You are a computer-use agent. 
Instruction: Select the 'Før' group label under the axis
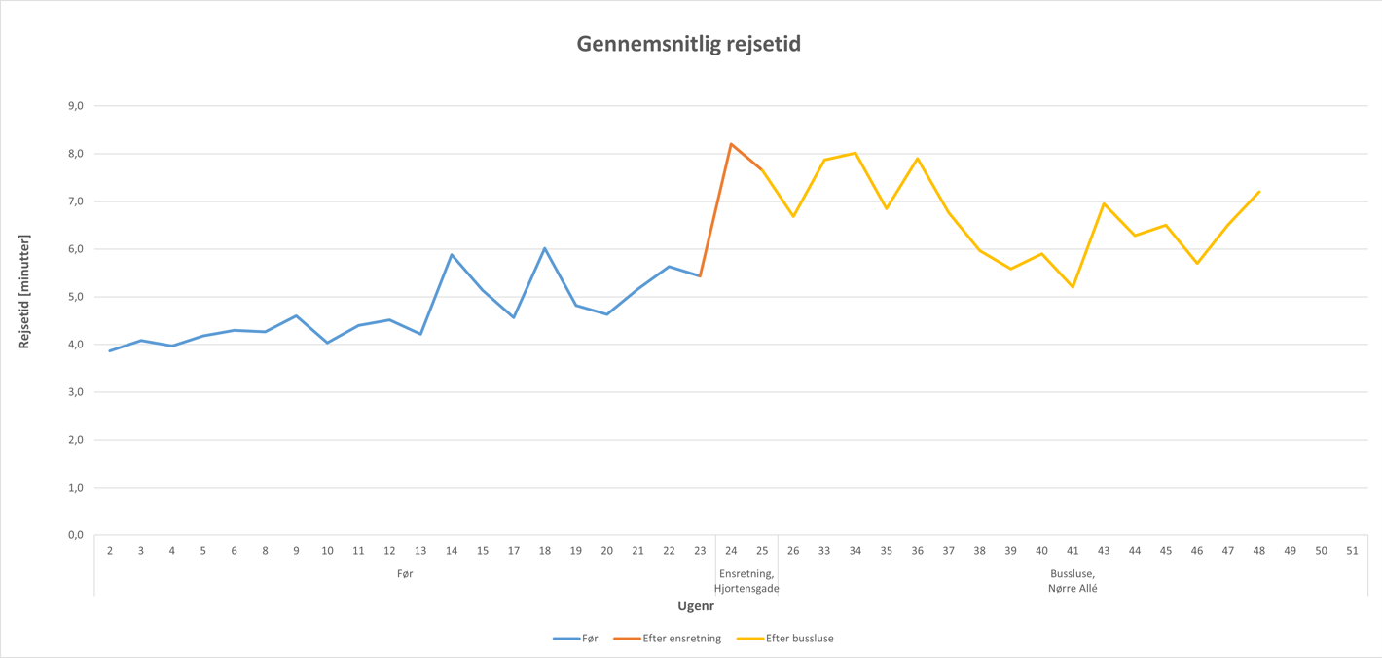[x=405, y=574]
